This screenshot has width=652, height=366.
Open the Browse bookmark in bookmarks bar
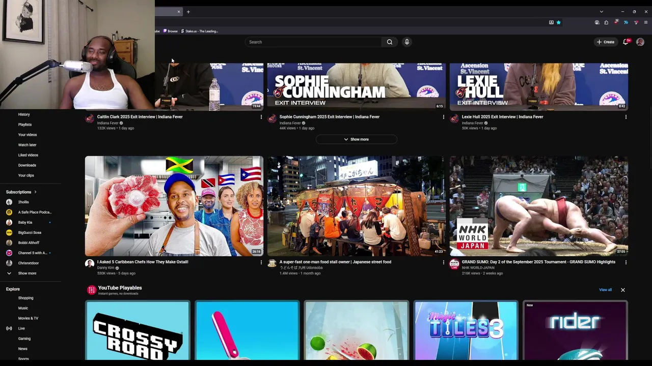171,32
